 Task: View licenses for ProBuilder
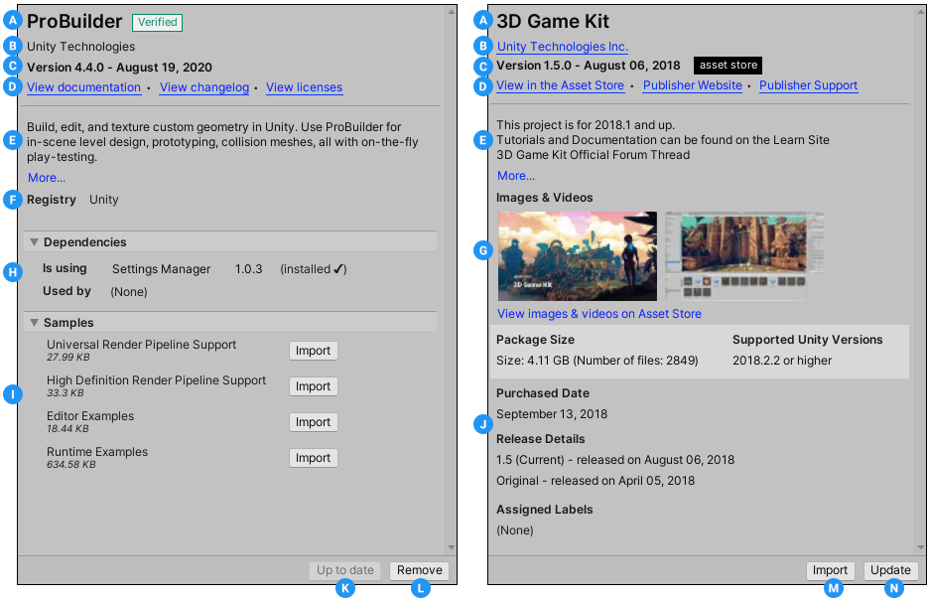(304, 87)
